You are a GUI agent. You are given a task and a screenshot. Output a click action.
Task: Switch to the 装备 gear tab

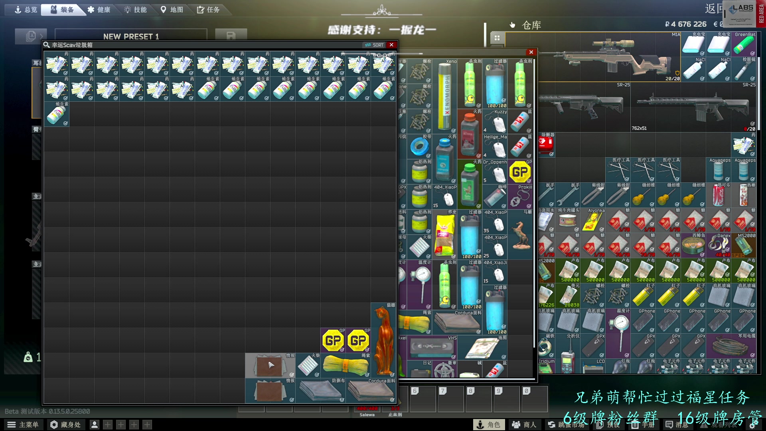(63, 10)
